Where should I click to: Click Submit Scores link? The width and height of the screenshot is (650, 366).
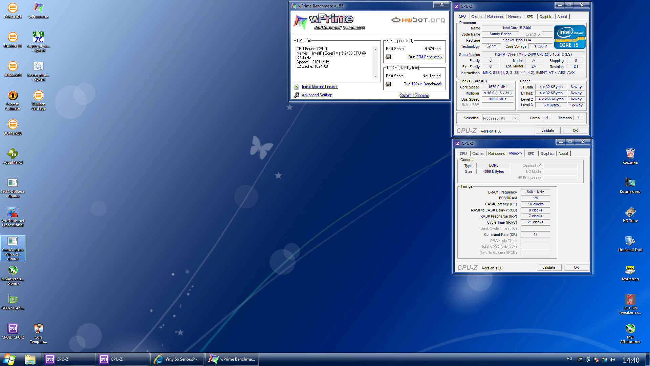tap(414, 95)
